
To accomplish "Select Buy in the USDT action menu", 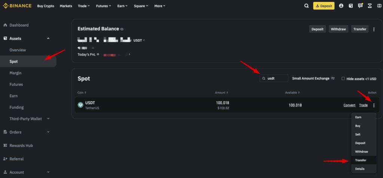I will click(364, 126).
